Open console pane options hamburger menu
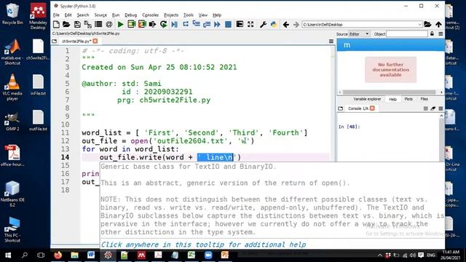 click(441, 108)
